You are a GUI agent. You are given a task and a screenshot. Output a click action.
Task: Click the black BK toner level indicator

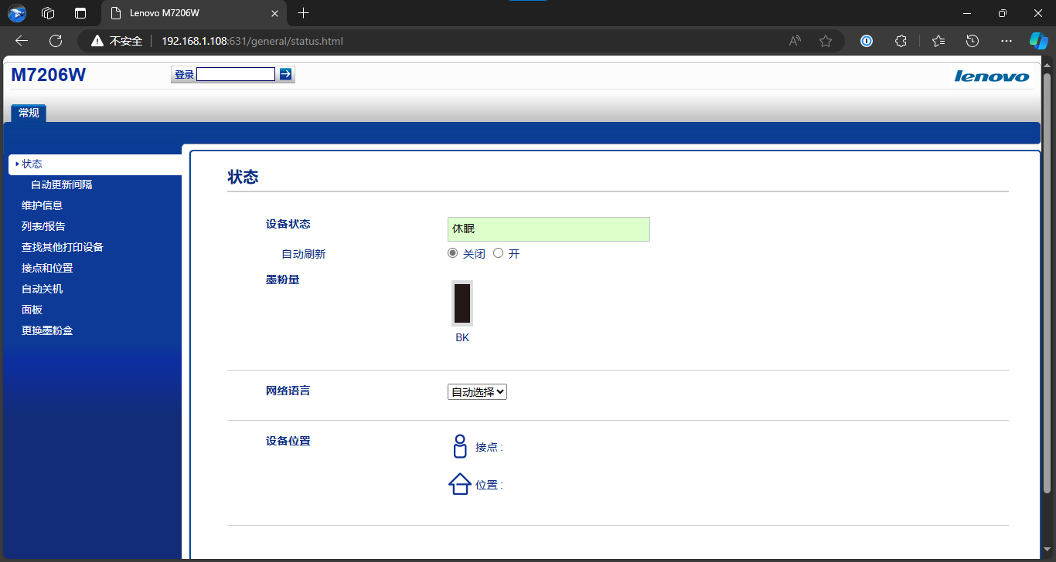[x=462, y=303]
